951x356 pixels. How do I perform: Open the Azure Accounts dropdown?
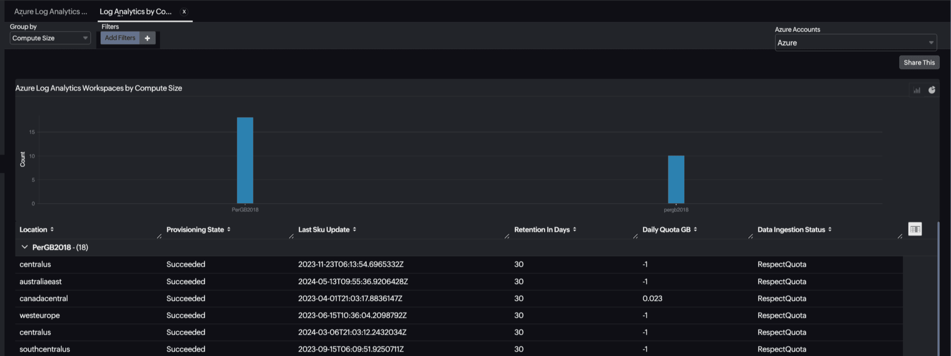click(x=856, y=42)
